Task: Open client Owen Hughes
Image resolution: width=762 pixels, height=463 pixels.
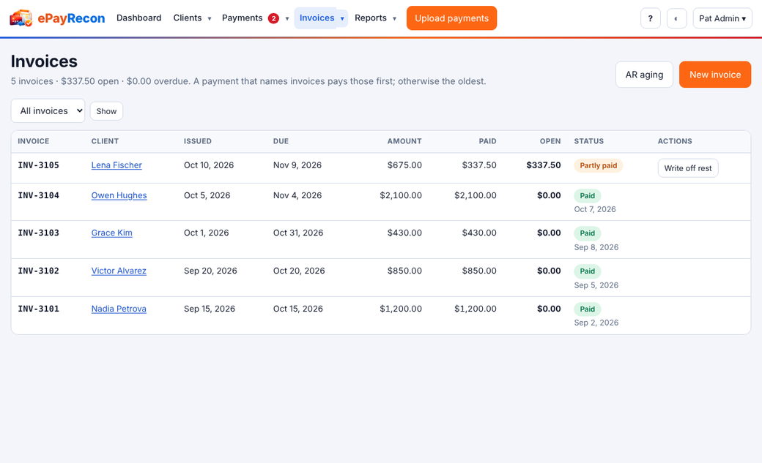Action: click(119, 195)
